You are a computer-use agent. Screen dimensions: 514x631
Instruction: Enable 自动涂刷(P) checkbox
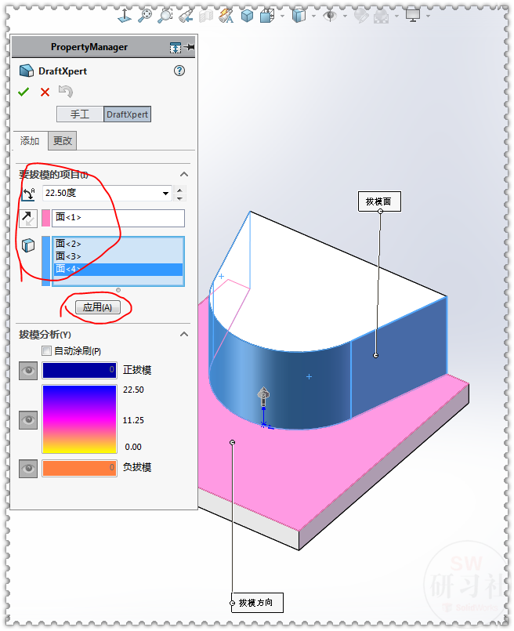pyautogui.click(x=47, y=351)
